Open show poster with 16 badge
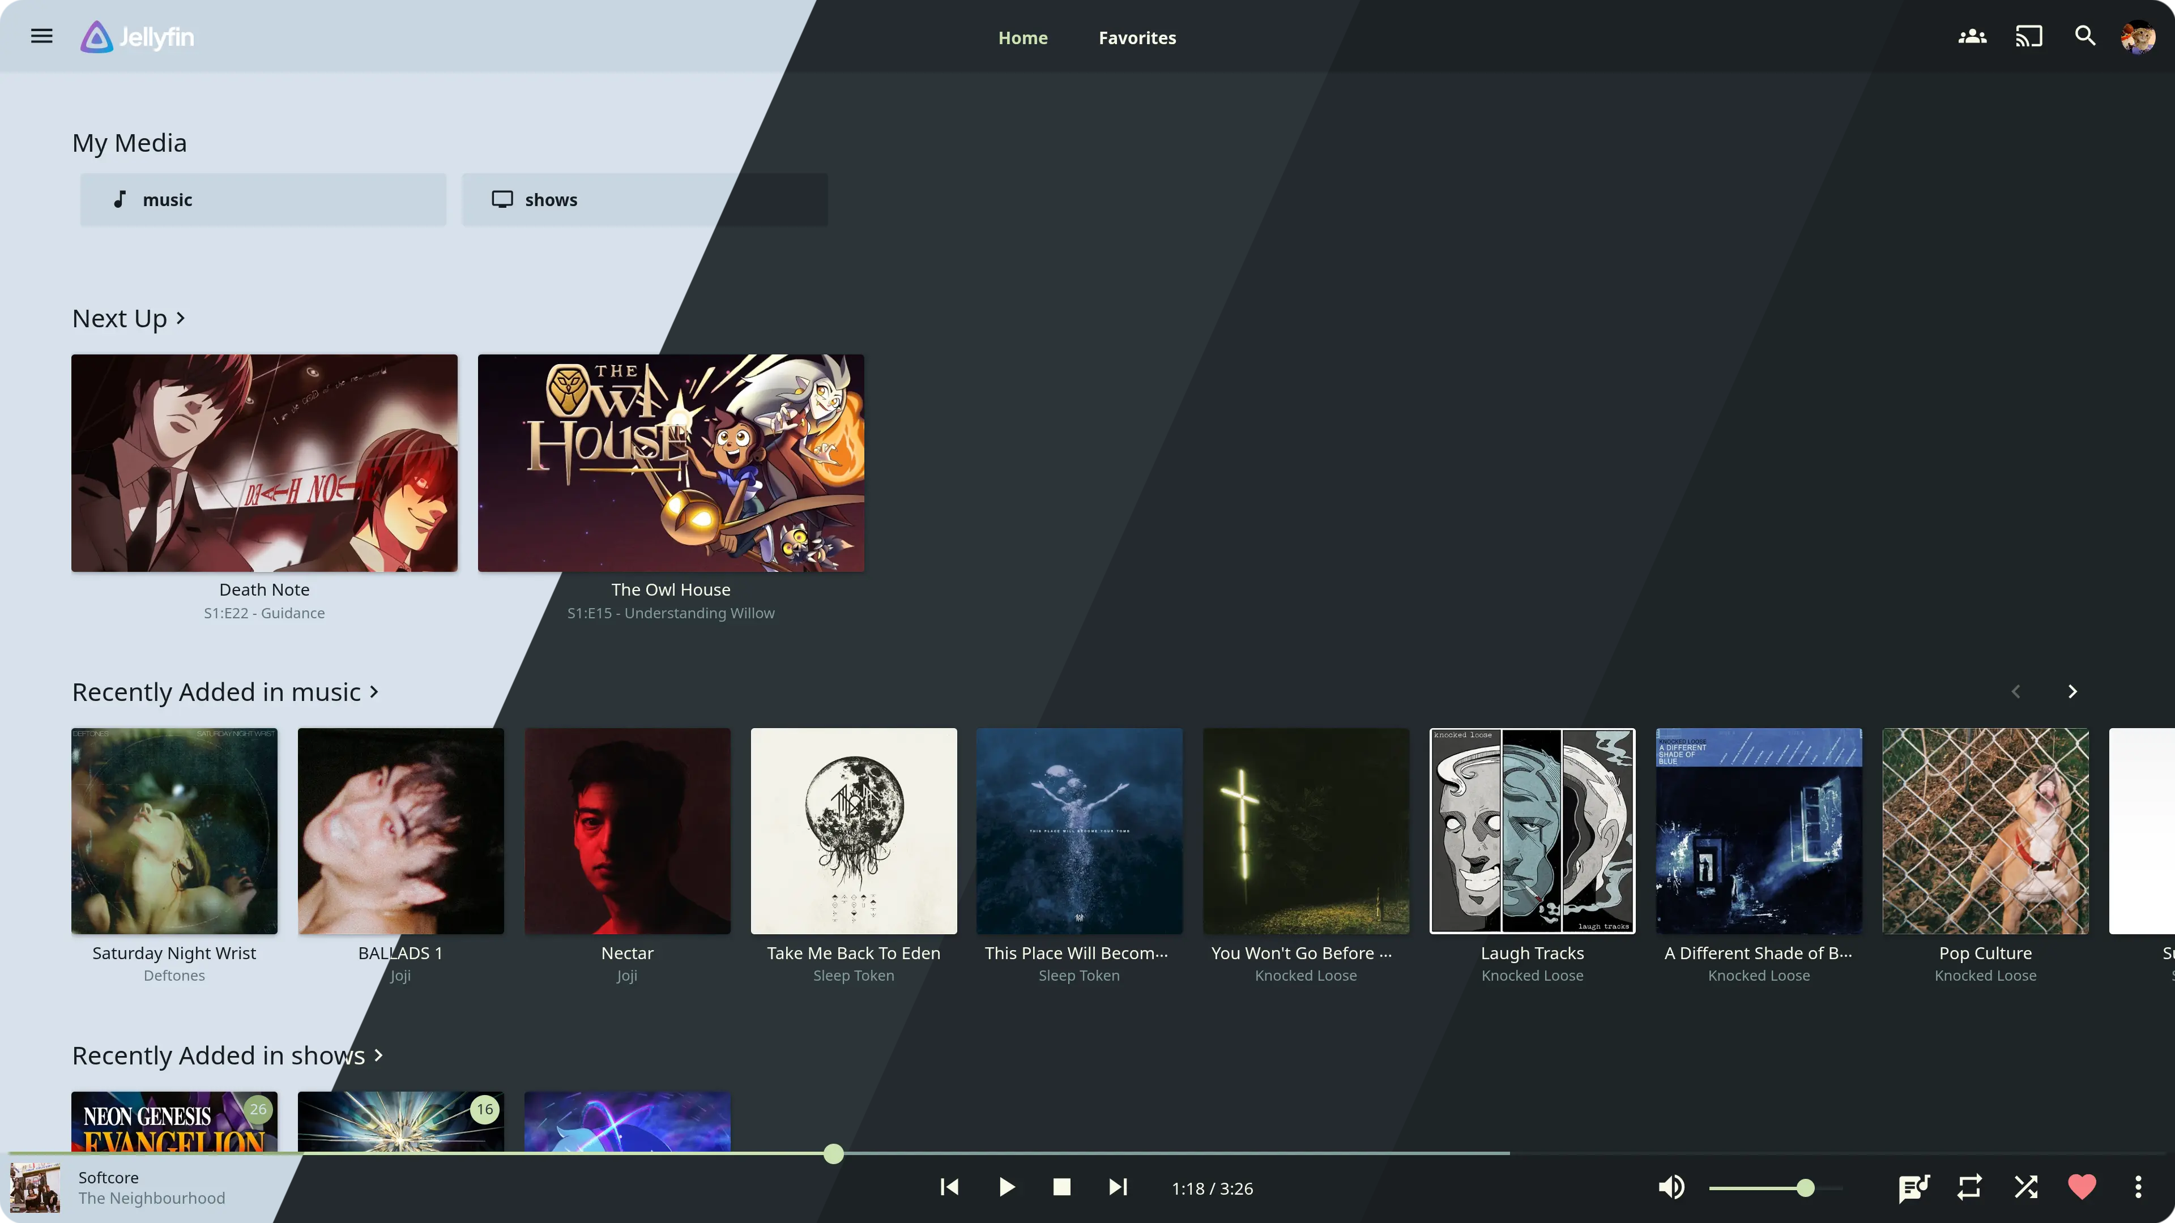 pyautogui.click(x=401, y=1122)
